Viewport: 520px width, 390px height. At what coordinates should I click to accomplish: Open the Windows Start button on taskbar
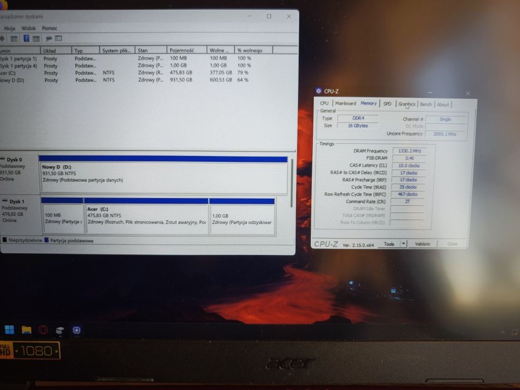coord(9,330)
